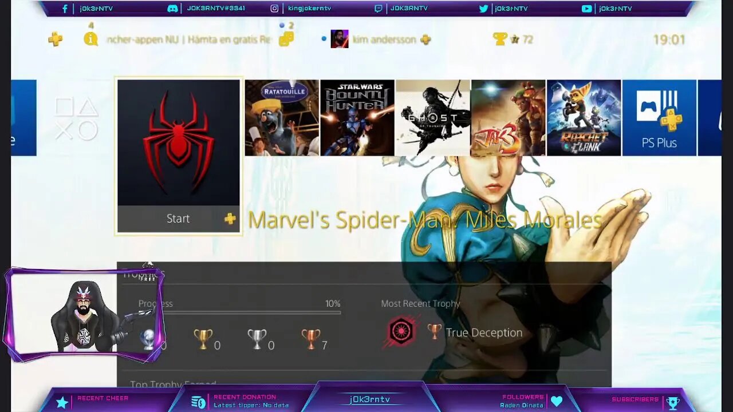This screenshot has height=412, width=733.
Task: Click the Raden Dinata follower name
Action: click(x=523, y=405)
